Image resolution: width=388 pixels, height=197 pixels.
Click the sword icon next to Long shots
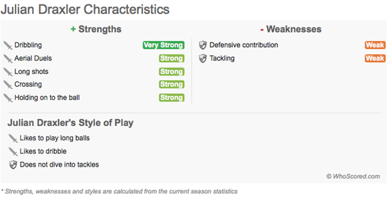pyautogui.click(x=8, y=72)
